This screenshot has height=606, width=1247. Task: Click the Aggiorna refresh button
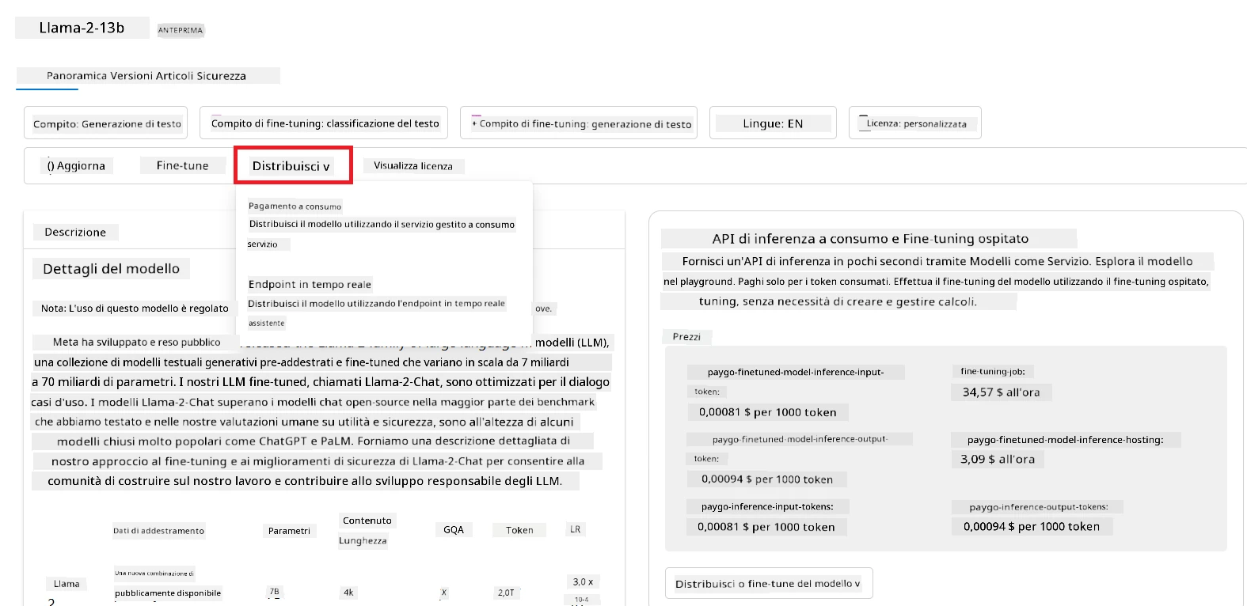[76, 165]
